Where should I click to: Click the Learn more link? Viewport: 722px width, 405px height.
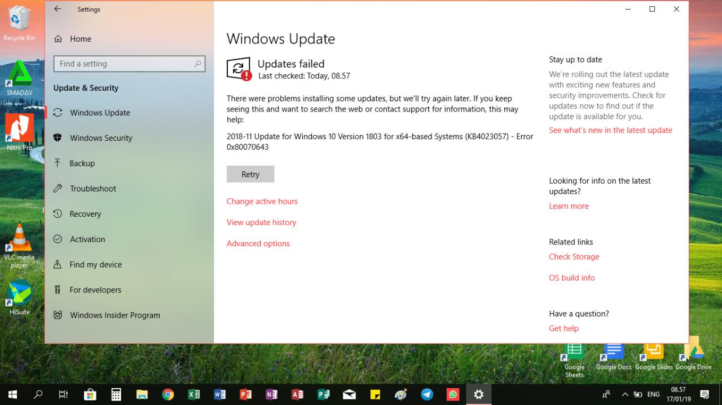(x=569, y=206)
